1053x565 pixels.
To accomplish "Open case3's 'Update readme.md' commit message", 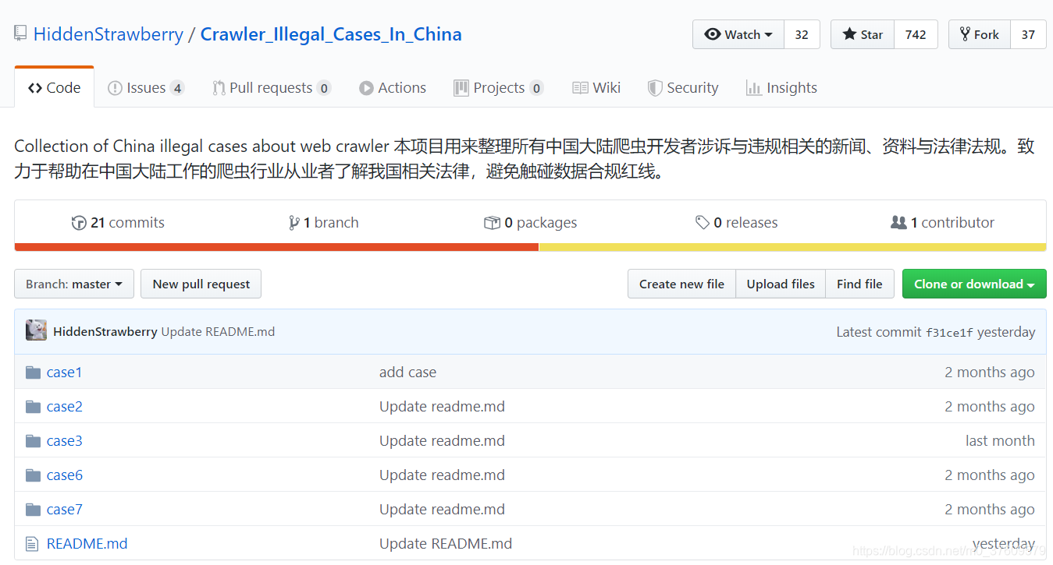I will (x=442, y=441).
